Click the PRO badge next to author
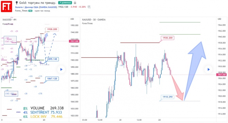This screenshot has width=228, height=123. point(30,11)
